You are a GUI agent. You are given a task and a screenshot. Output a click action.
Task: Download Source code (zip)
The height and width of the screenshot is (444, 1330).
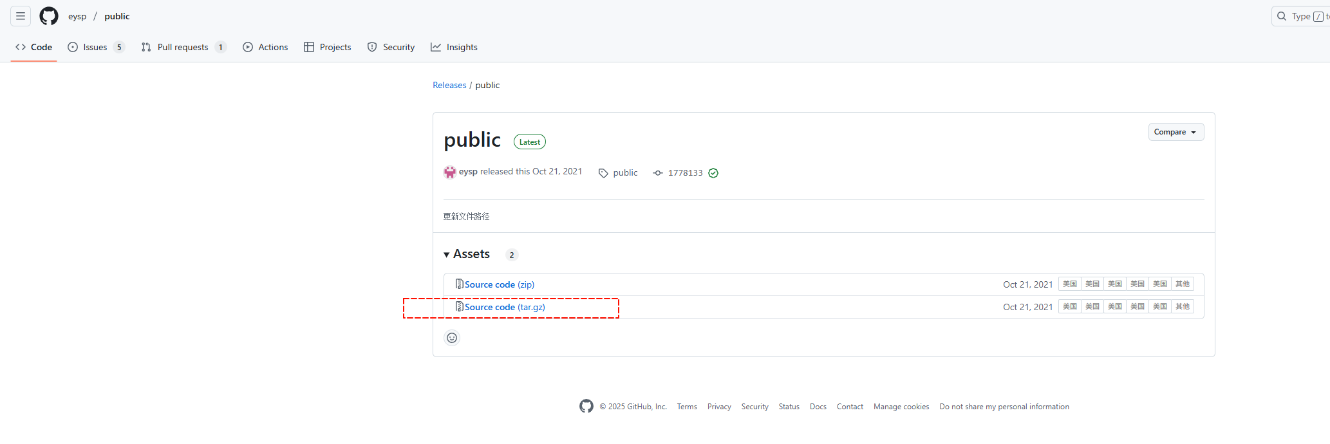pos(500,284)
